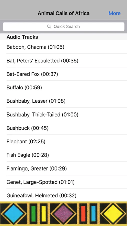Click the red bar in banner
Viewport: 127px width, 226px height.
83,214
